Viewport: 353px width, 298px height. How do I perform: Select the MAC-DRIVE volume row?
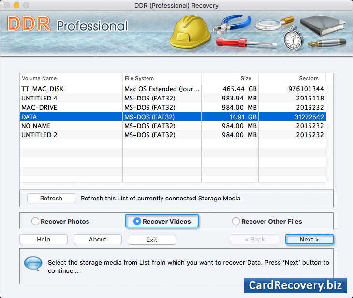(173, 108)
